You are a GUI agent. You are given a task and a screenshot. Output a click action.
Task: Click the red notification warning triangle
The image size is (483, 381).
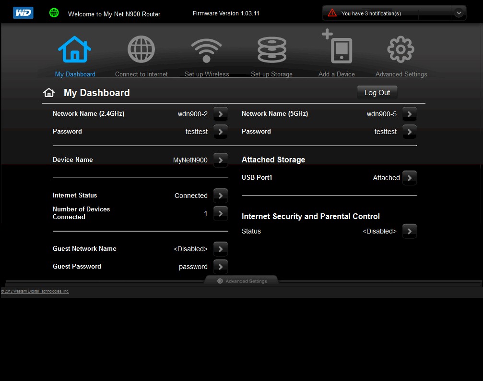[x=332, y=13]
